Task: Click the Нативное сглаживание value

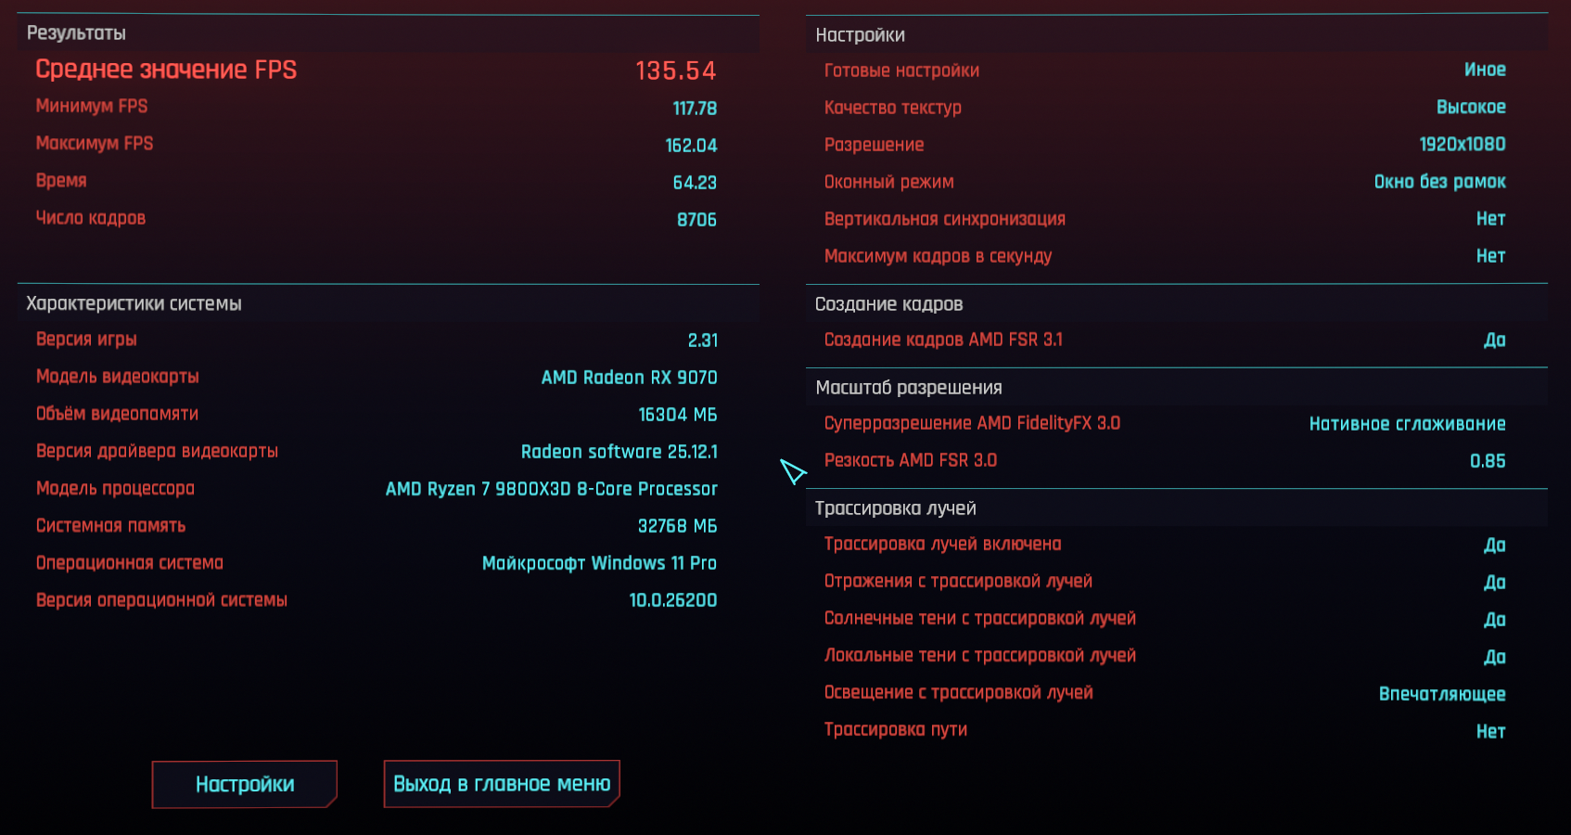Action: pos(1408,424)
